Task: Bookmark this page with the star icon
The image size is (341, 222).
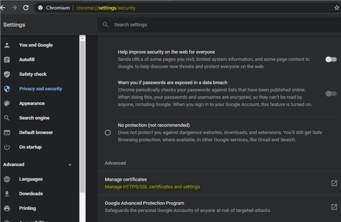Action: (337, 8)
